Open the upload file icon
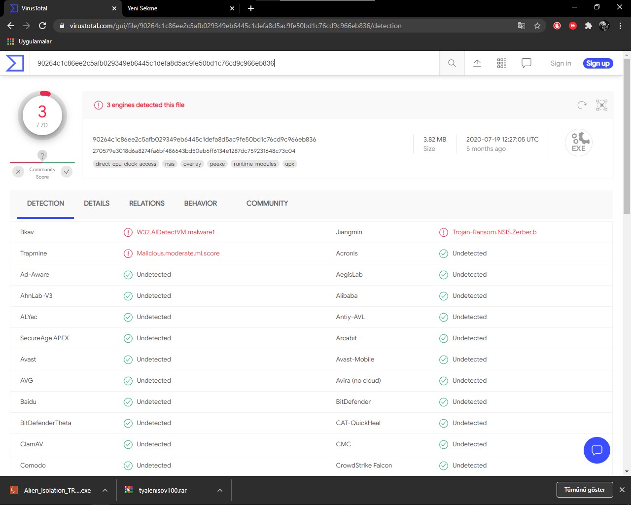 (477, 63)
